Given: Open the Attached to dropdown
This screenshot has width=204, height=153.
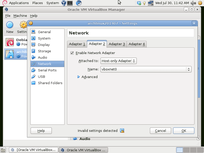Looking at the screenshot, I should [x=118, y=61].
